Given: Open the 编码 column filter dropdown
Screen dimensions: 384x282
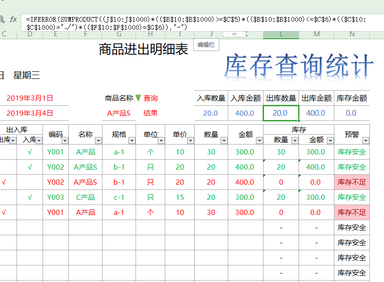Looking at the screenshot, I should (65, 140).
